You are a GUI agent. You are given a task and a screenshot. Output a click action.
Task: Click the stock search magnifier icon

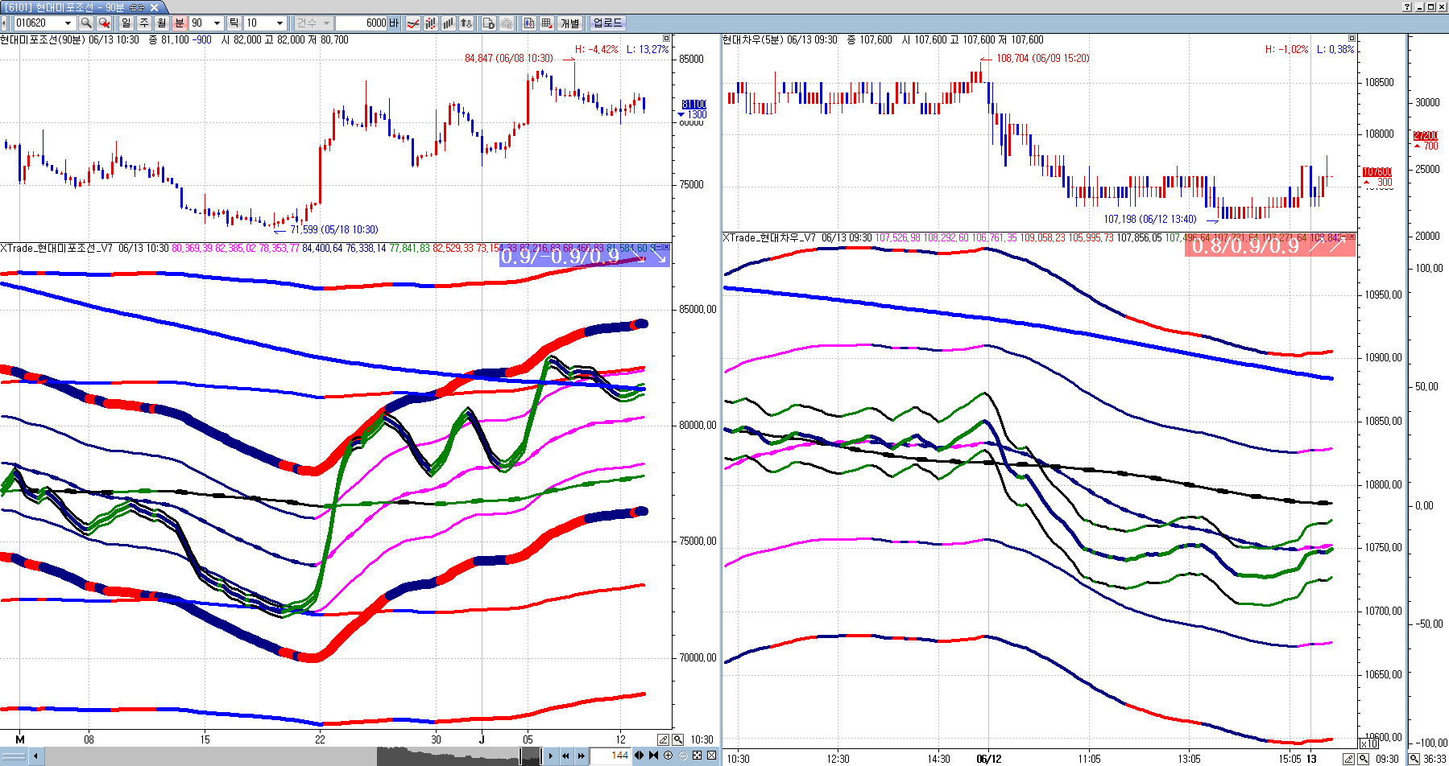pyautogui.click(x=85, y=23)
